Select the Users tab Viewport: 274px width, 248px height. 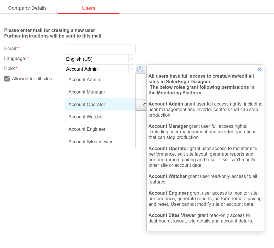click(x=88, y=8)
